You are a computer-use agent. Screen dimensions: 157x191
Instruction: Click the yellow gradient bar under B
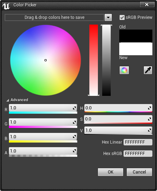point(43,141)
